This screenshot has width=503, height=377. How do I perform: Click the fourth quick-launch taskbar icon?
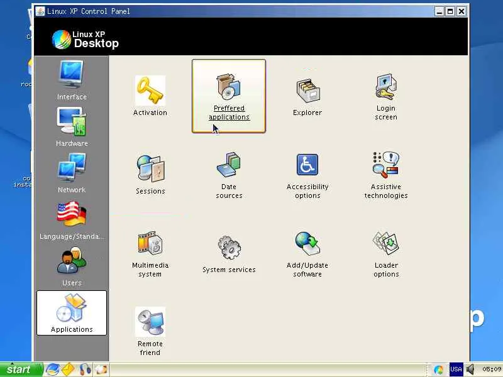pyautogui.click(x=101, y=369)
